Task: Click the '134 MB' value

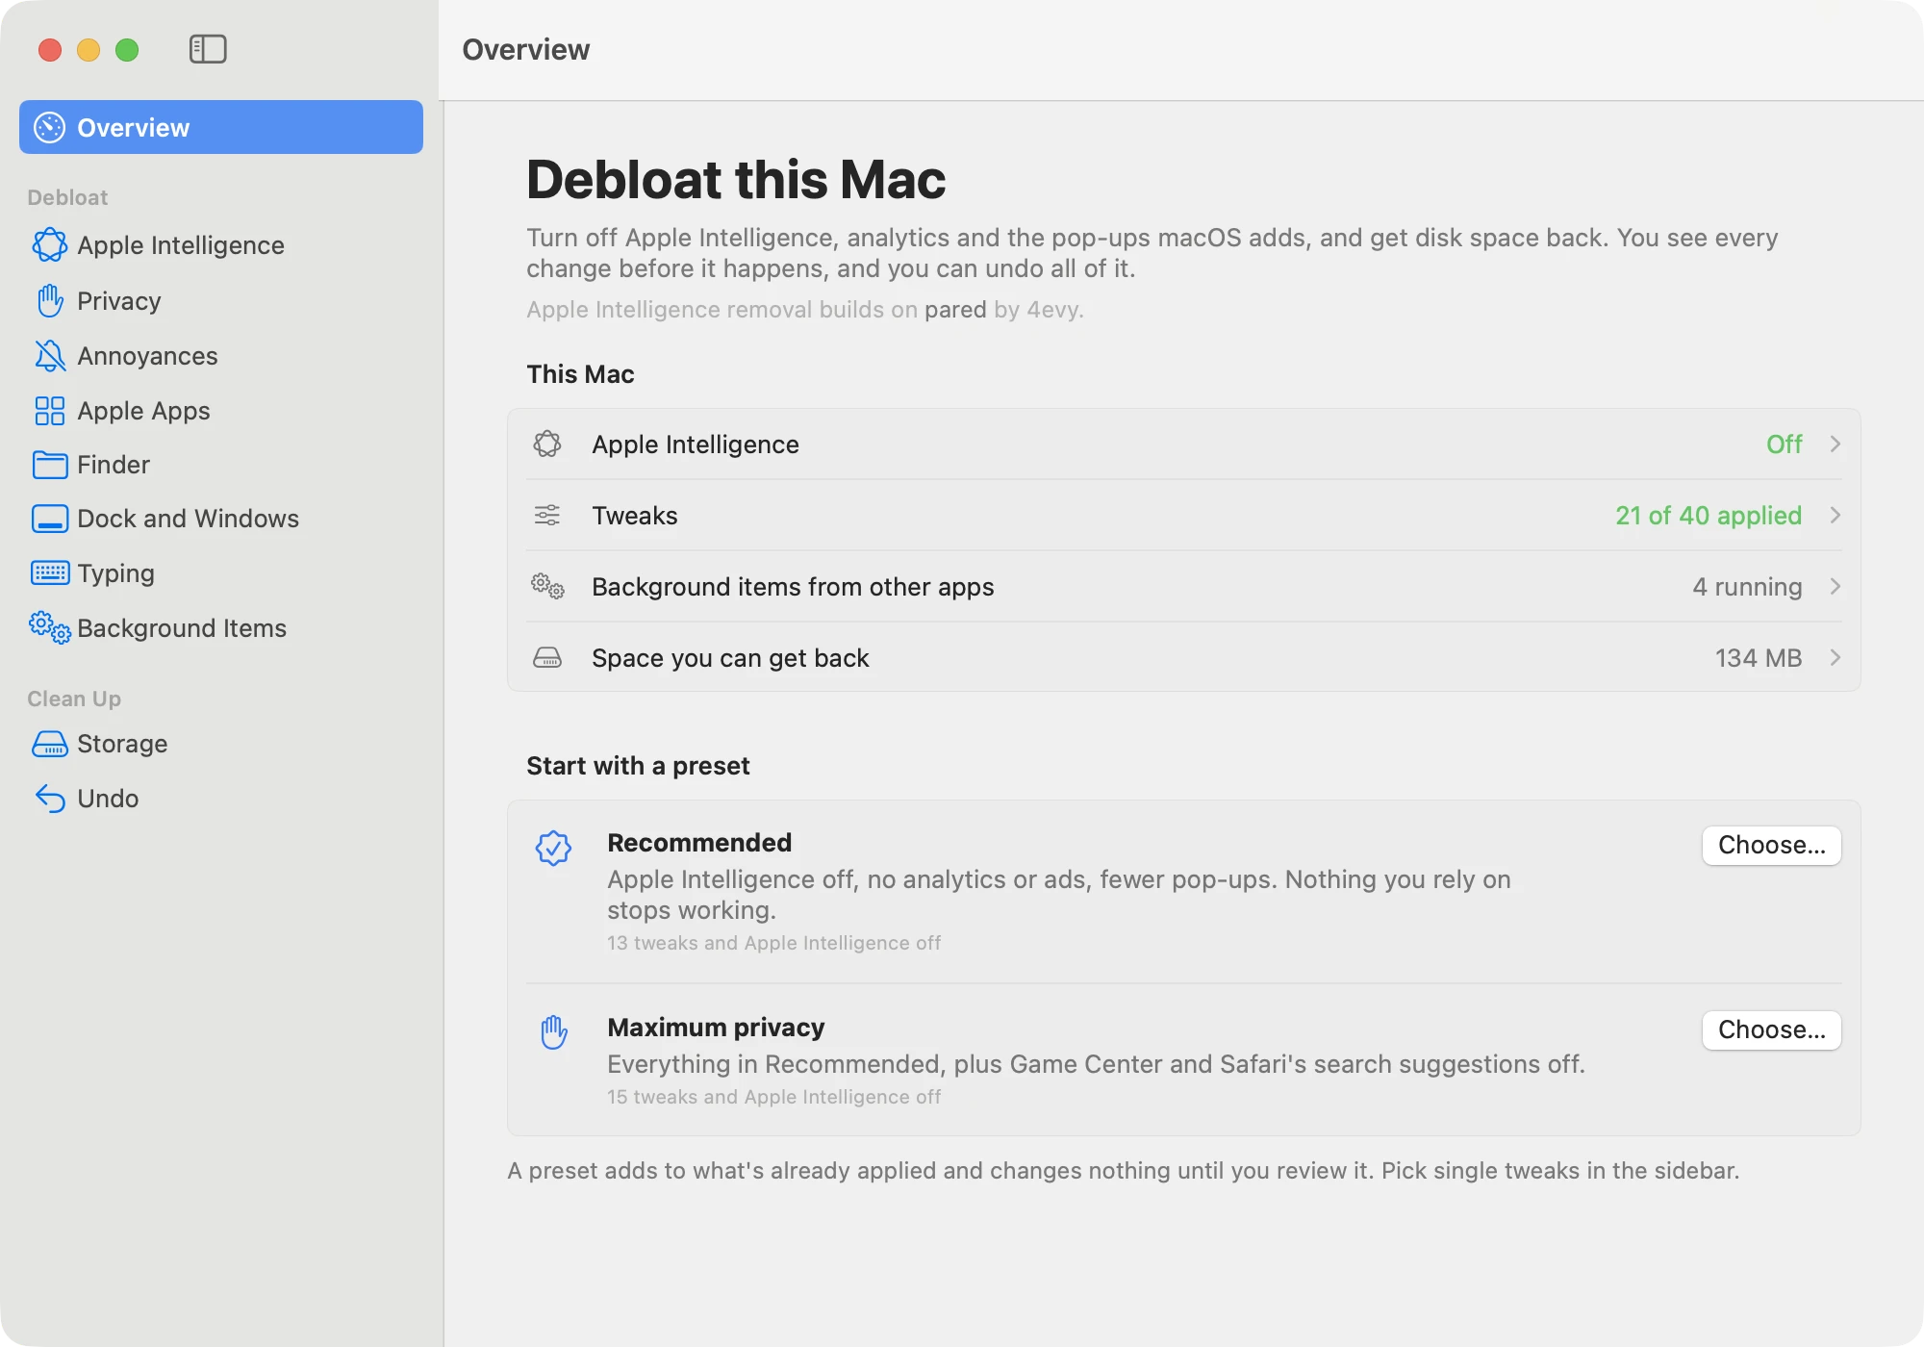Action: coord(1759,657)
